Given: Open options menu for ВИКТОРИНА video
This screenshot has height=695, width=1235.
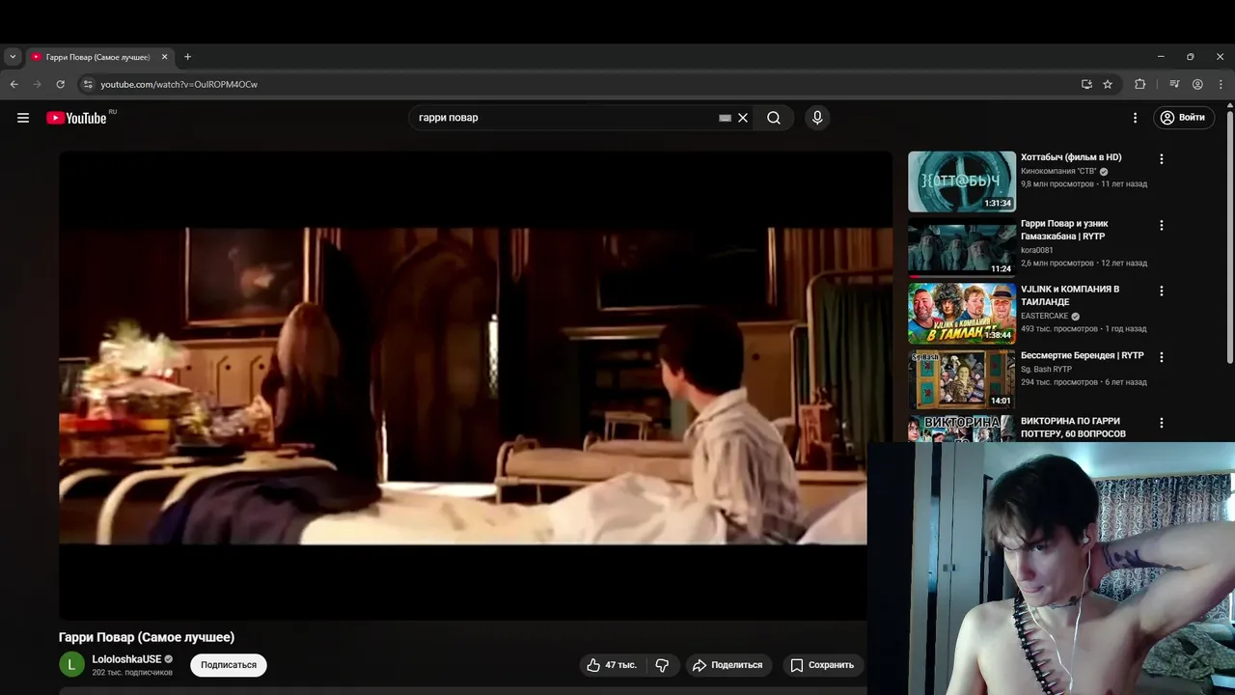Looking at the screenshot, I should (x=1162, y=423).
